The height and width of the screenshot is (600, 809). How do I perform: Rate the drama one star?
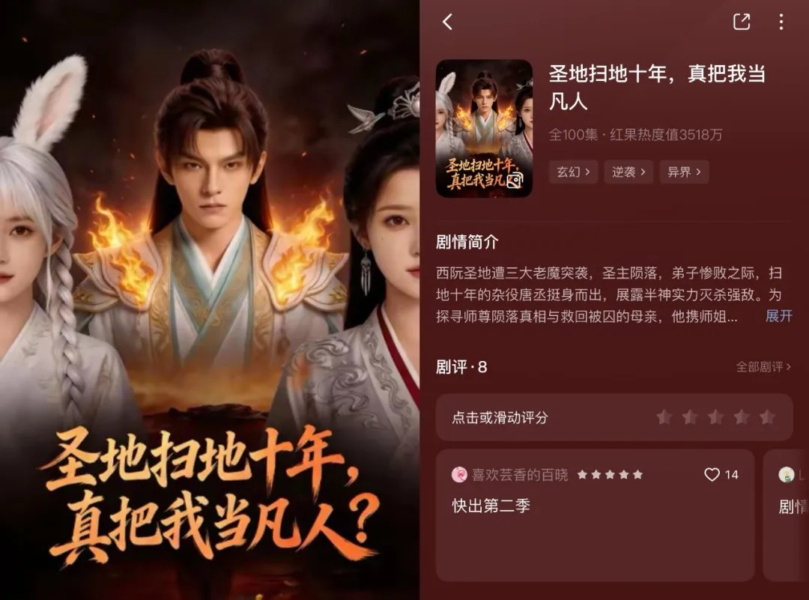pos(664,416)
